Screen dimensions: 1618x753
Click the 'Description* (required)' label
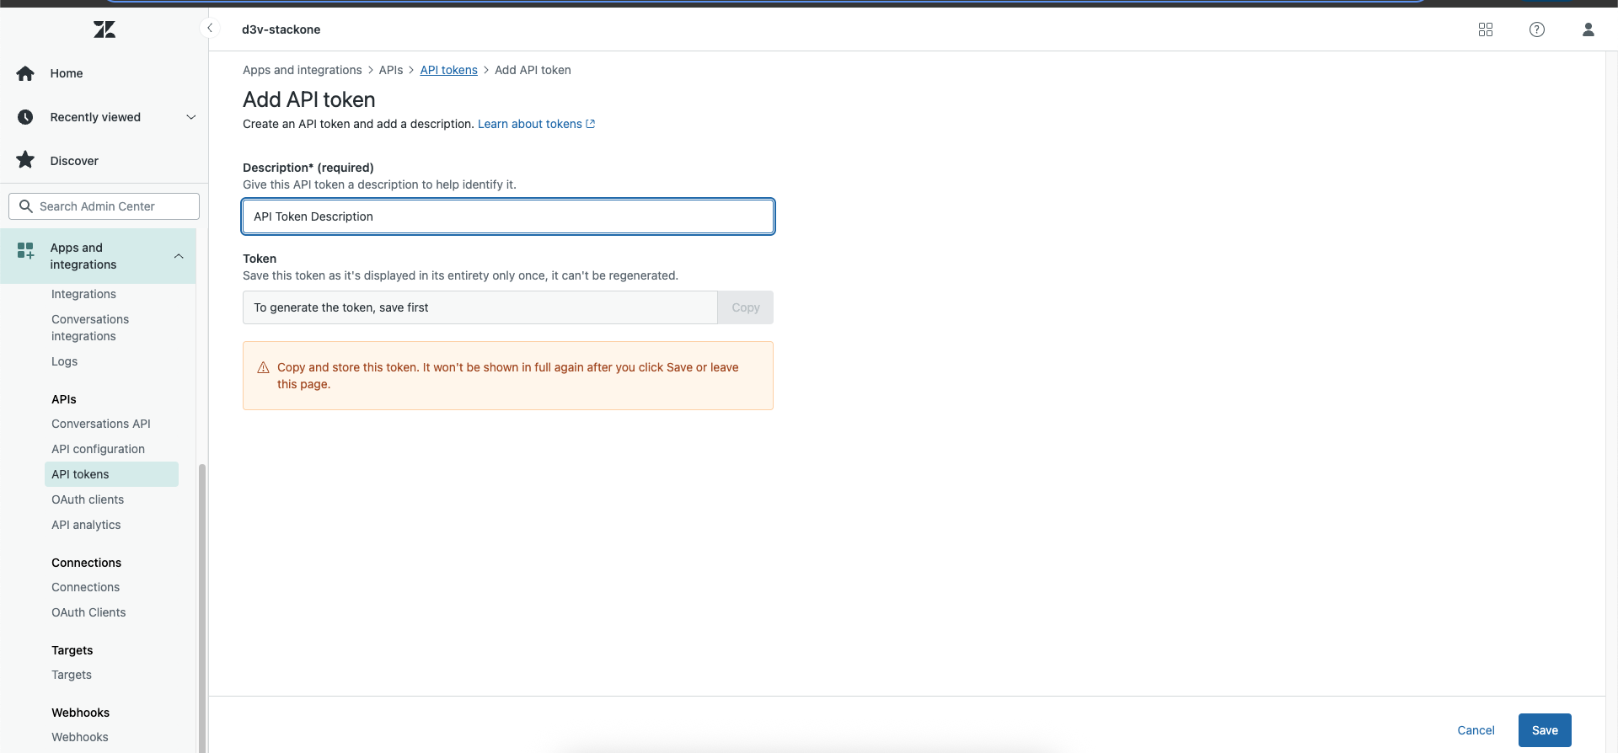point(308,168)
